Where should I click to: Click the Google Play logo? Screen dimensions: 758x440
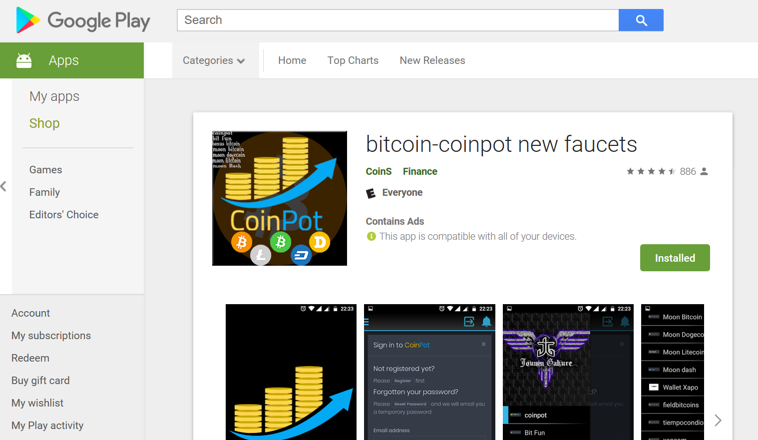point(83,20)
